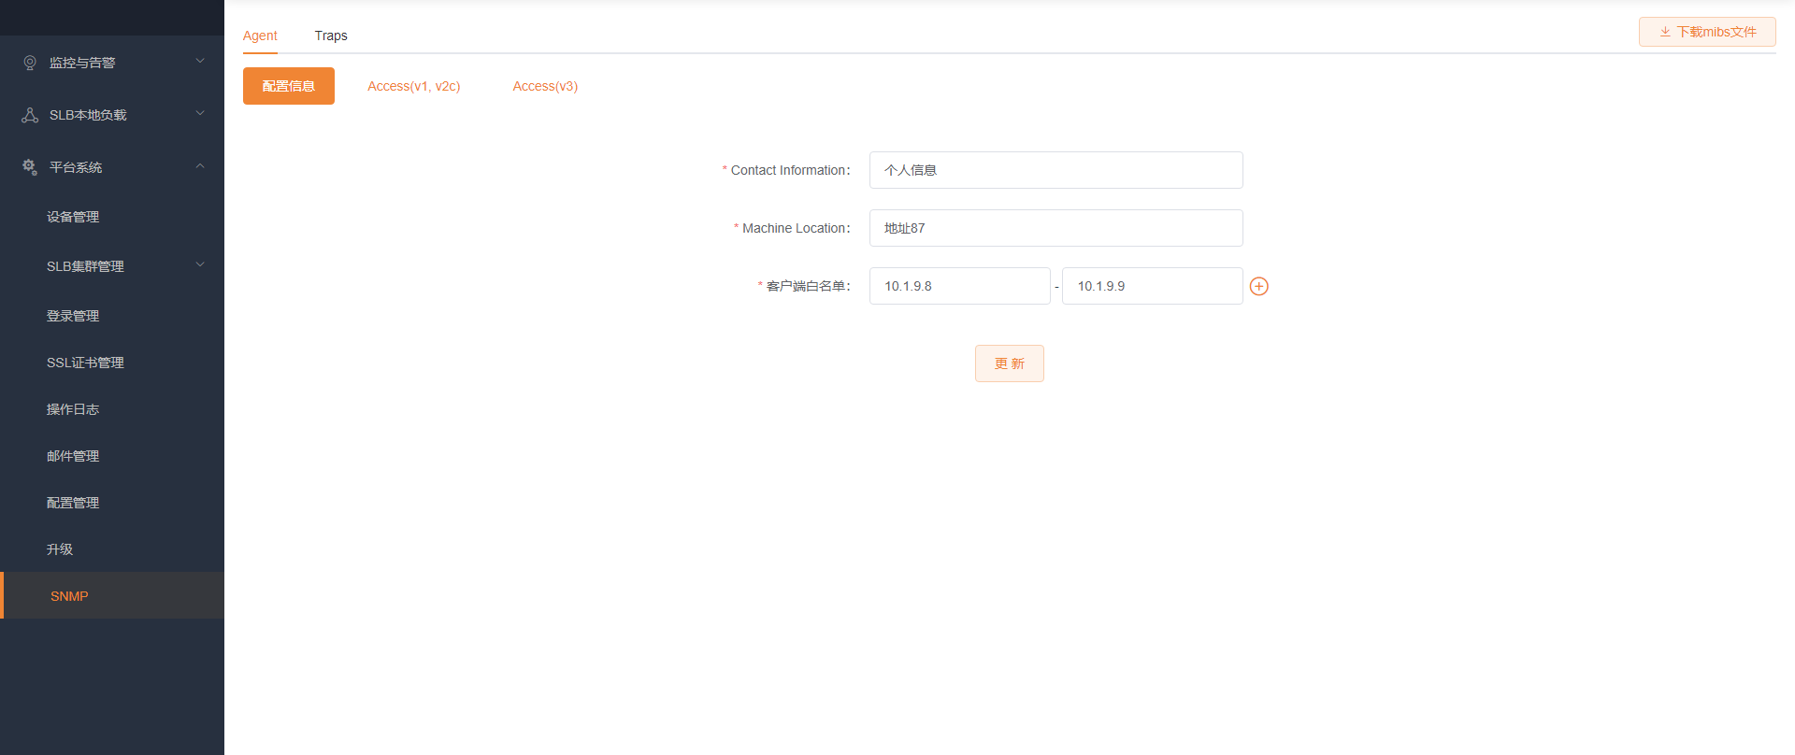Click the monitoring and alarm location icon

point(30,63)
